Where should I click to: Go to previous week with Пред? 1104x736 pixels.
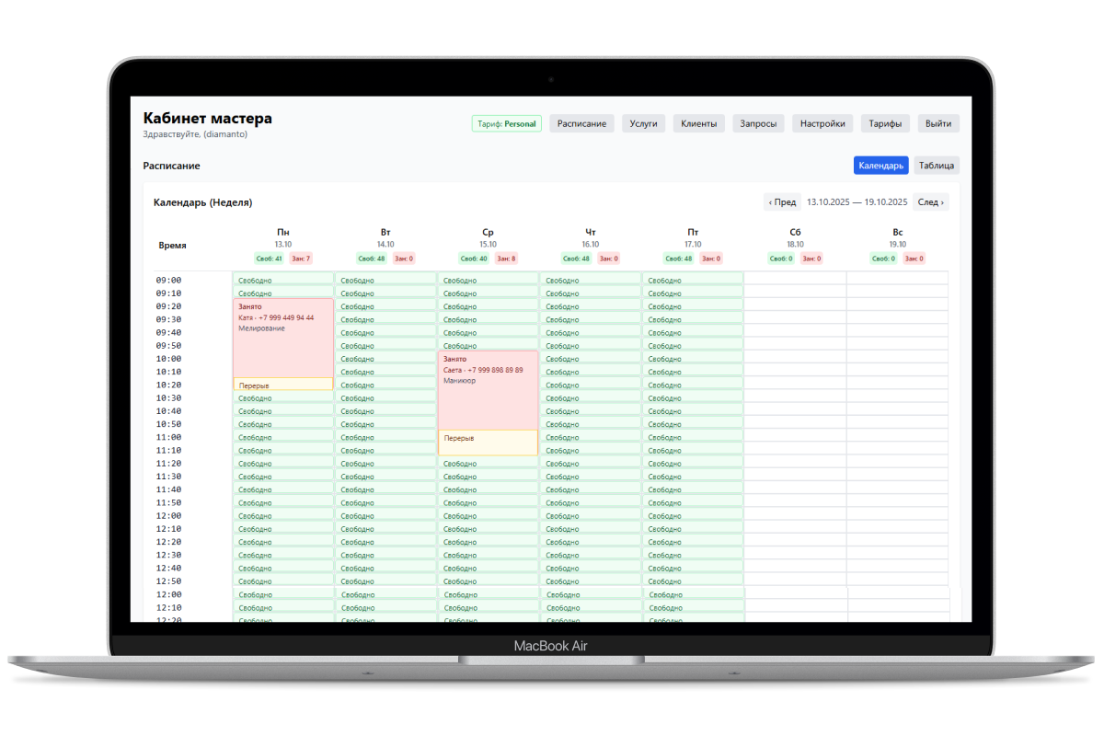tap(782, 202)
